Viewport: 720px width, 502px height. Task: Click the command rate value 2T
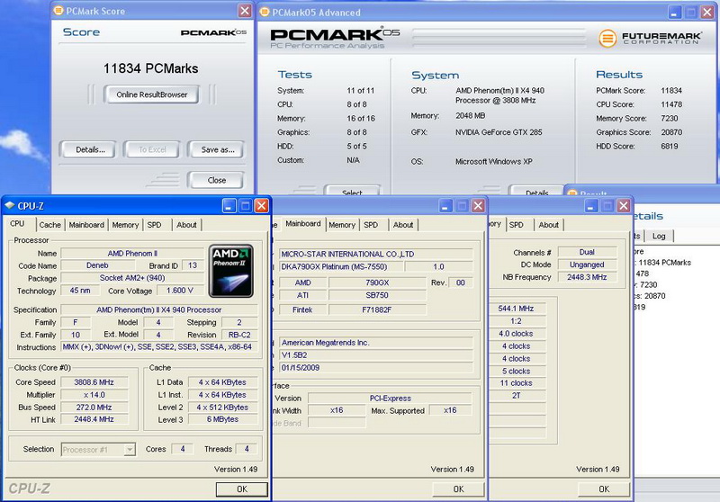(516, 396)
